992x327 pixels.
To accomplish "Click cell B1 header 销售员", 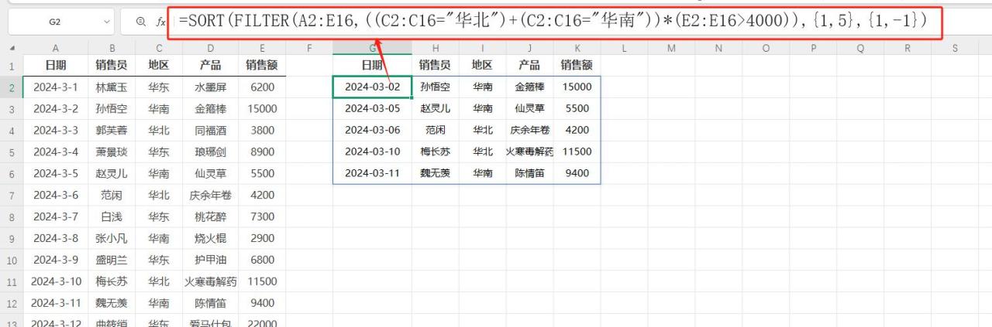I will tap(112, 66).
